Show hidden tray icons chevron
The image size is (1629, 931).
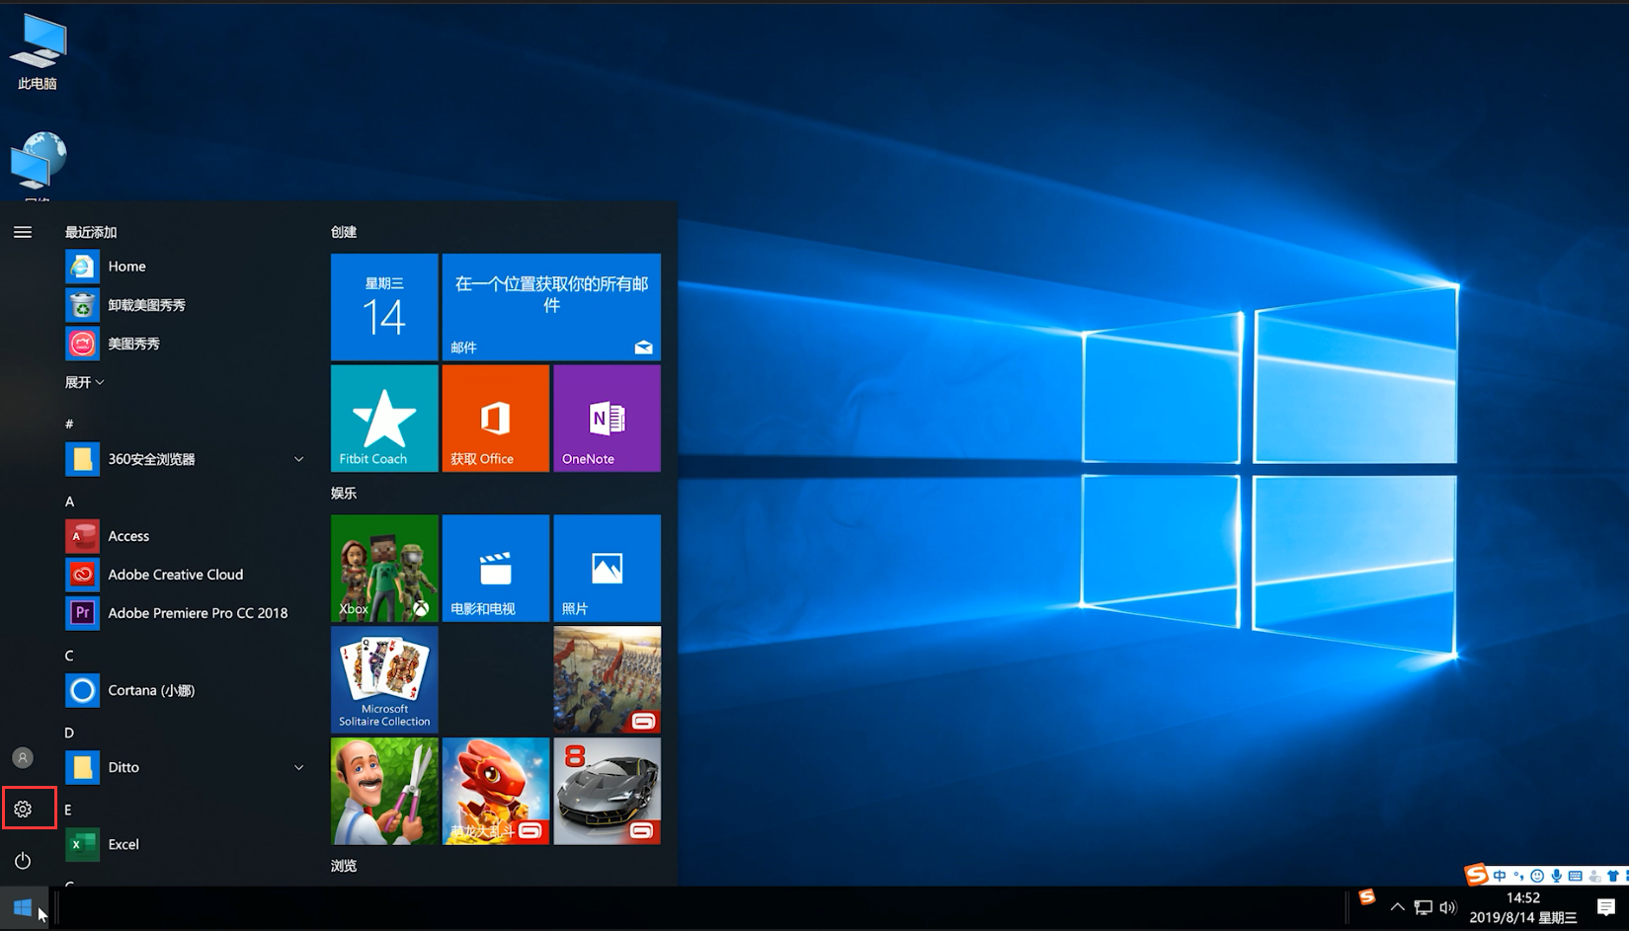pos(1397,907)
